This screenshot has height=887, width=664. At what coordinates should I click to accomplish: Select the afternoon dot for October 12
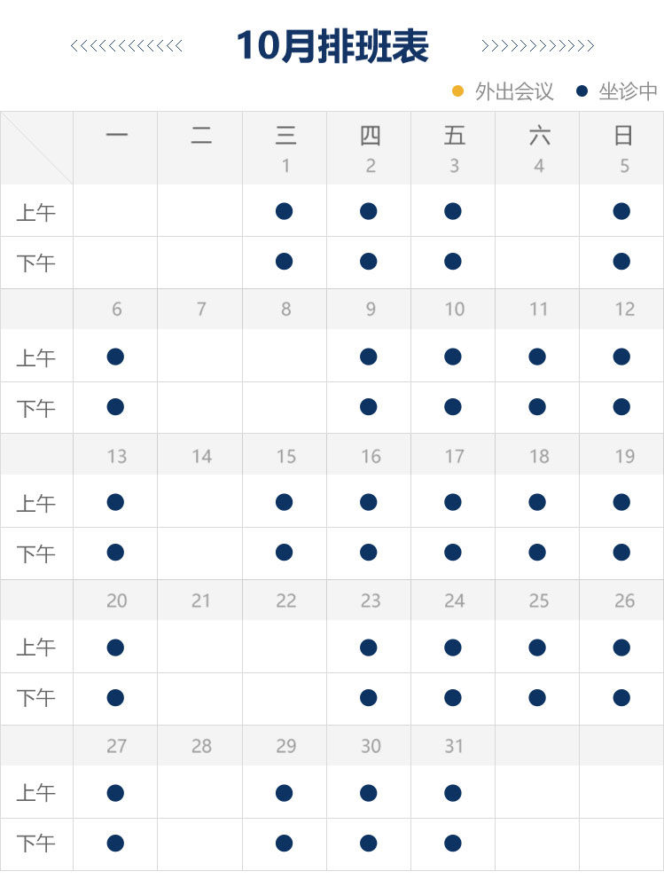pos(621,407)
